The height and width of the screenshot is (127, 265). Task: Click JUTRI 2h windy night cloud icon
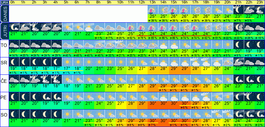click(x=35, y=27)
